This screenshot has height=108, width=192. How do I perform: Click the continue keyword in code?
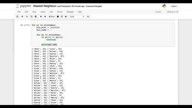[x=51, y=40]
